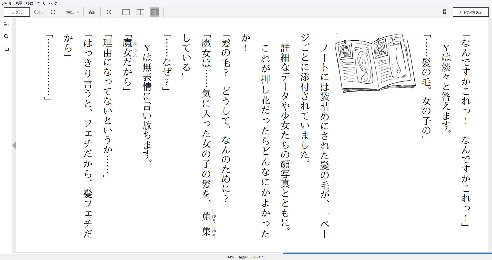Image resolution: width=492 pixels, height=260 pixels.
Task: Open the search magnifier in sidebar
Action: [6, 37]
